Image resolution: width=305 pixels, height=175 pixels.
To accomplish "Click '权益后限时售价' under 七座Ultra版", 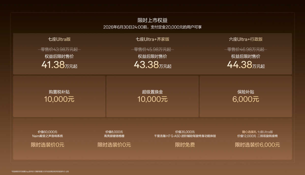I will [59, 56].
